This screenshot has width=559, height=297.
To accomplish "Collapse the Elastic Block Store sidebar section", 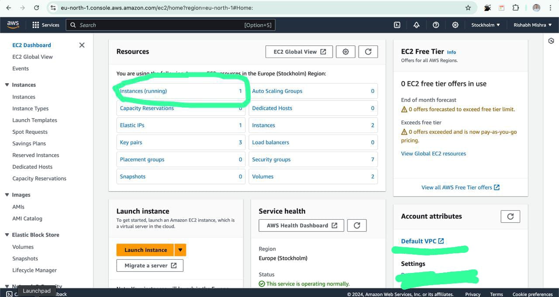I will 7,235.
